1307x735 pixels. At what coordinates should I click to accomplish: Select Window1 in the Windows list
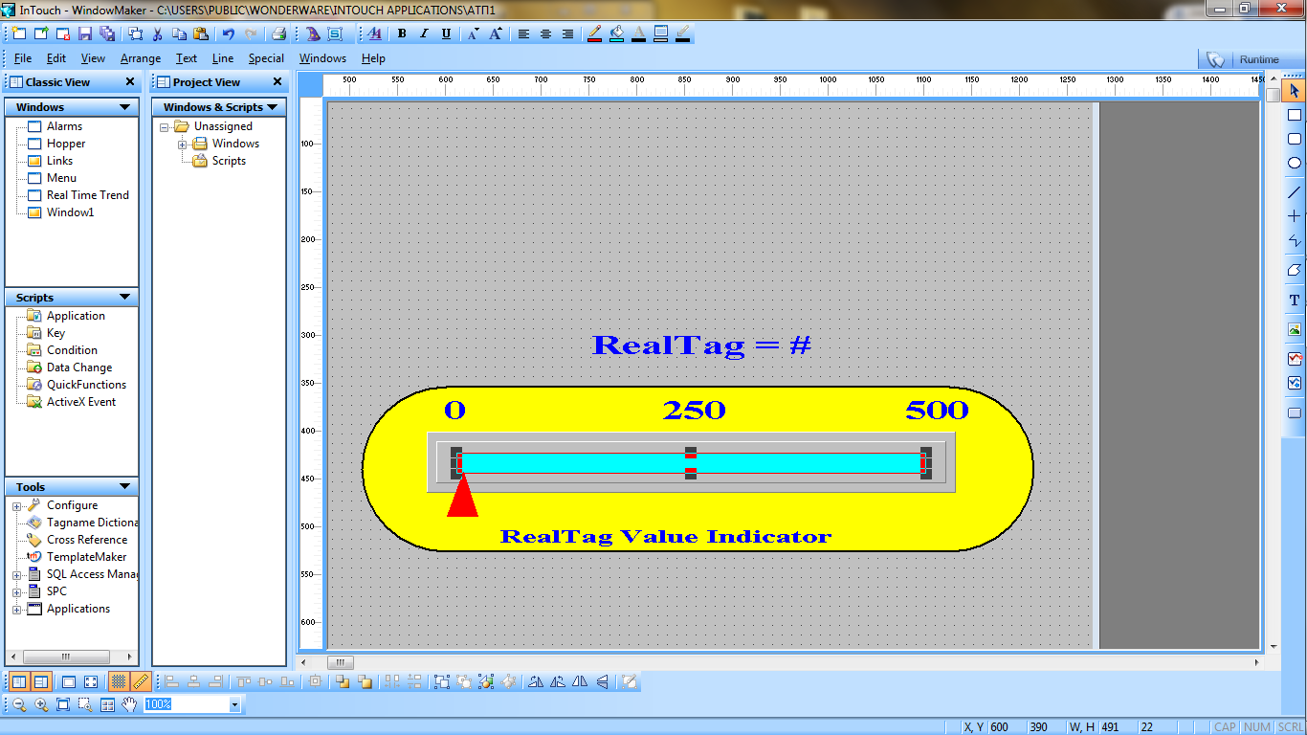(x=70, y=212)
